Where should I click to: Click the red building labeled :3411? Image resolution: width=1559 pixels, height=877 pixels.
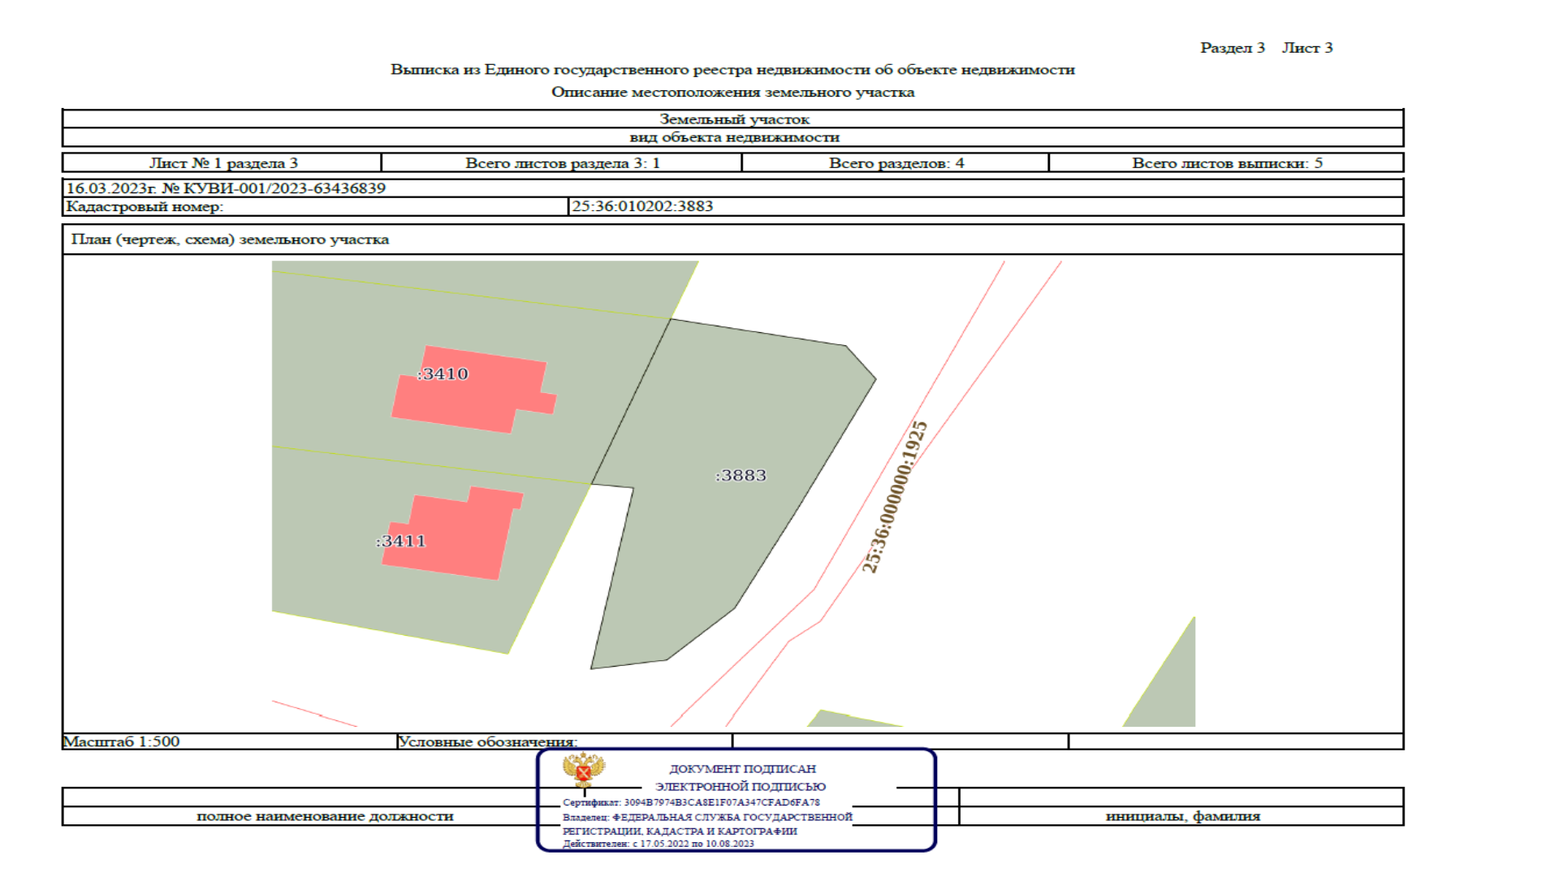tap(452, 534)
